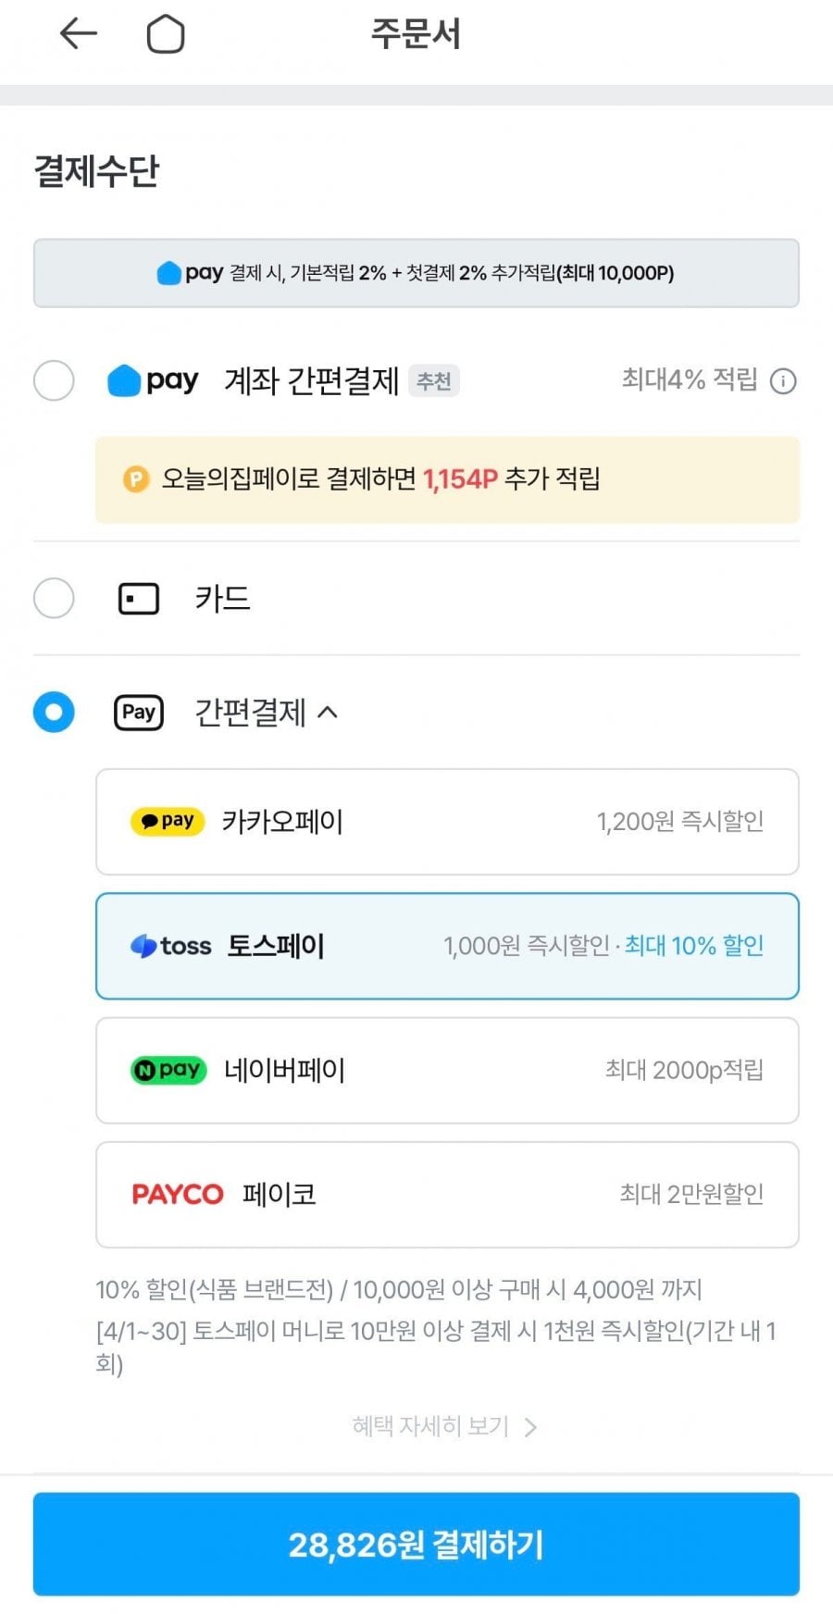Open info icon next to 최대4% 적립
Screen dimensions: 833x1614
(x=783, y=380)
